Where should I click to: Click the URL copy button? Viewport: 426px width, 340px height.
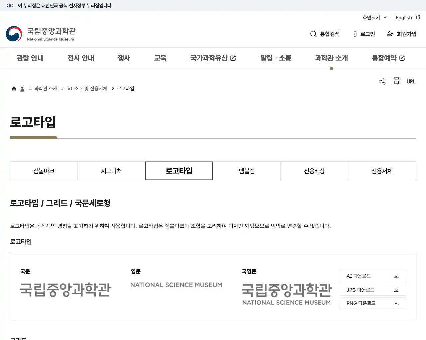tap(411, 81)
